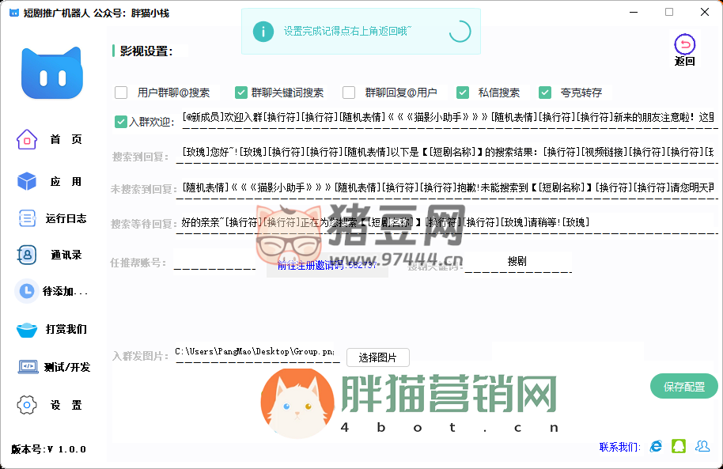The height and width of the screenshot is (469, 723).
Task: Enable the 用户群聊@搜索 checkbox
Action: click(x=121, y=93)
